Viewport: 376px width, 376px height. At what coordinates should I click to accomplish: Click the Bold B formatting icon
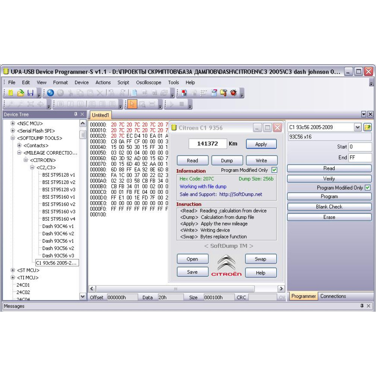[x=61, y=104]
